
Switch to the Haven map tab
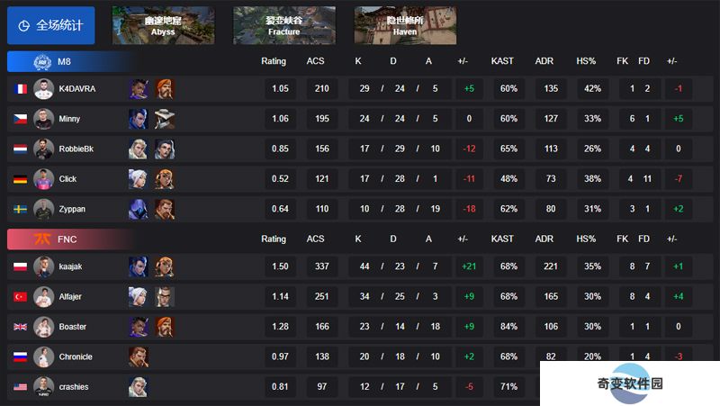[x=405, y=25]
